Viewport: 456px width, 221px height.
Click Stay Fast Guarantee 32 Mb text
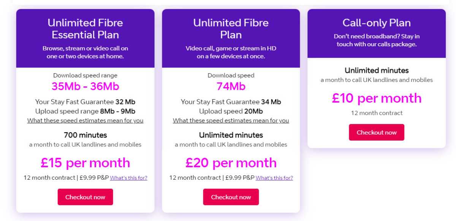[x=85, y=102]
